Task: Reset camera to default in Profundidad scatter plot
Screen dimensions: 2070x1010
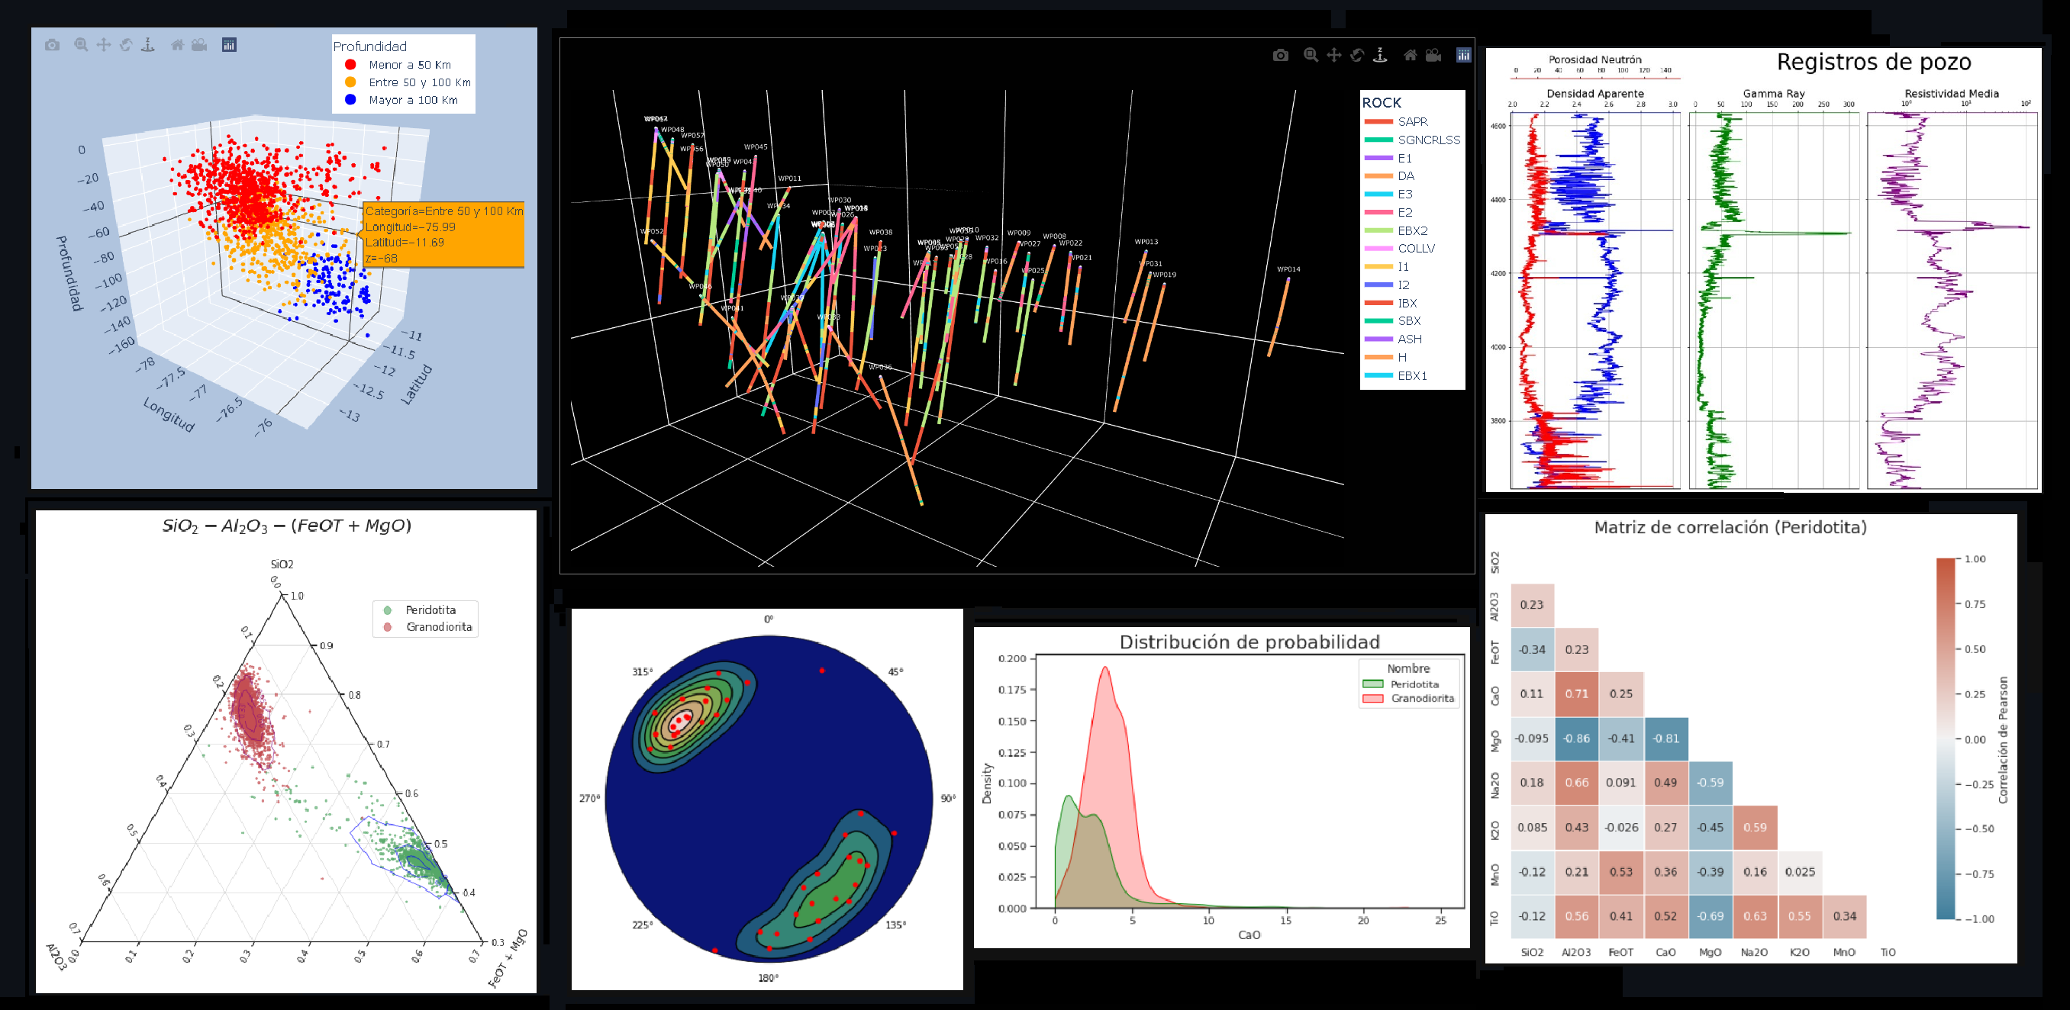Action: 177,45
